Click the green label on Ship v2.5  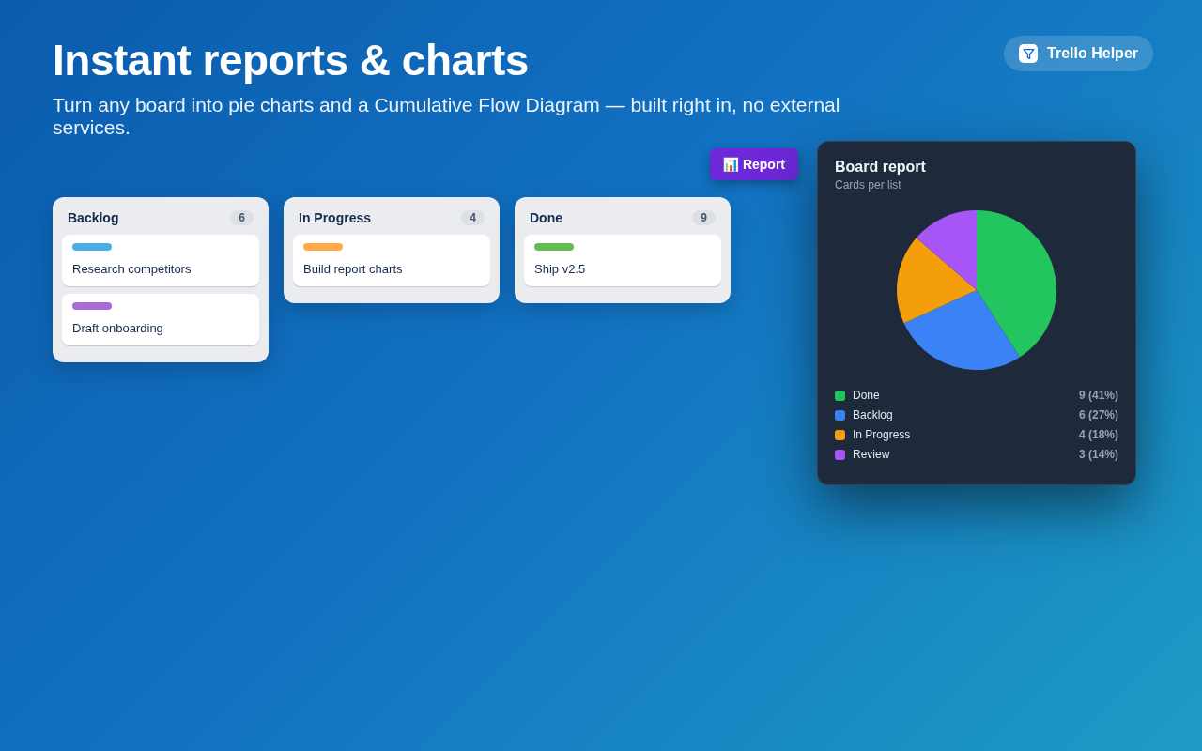pos(554,247)
